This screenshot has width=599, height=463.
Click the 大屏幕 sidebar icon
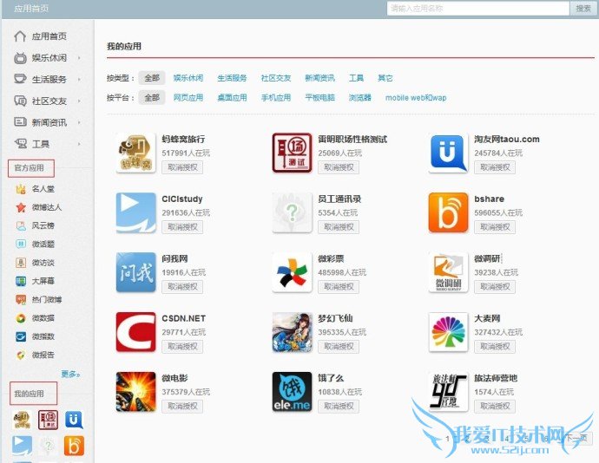[x=21, y=281]
